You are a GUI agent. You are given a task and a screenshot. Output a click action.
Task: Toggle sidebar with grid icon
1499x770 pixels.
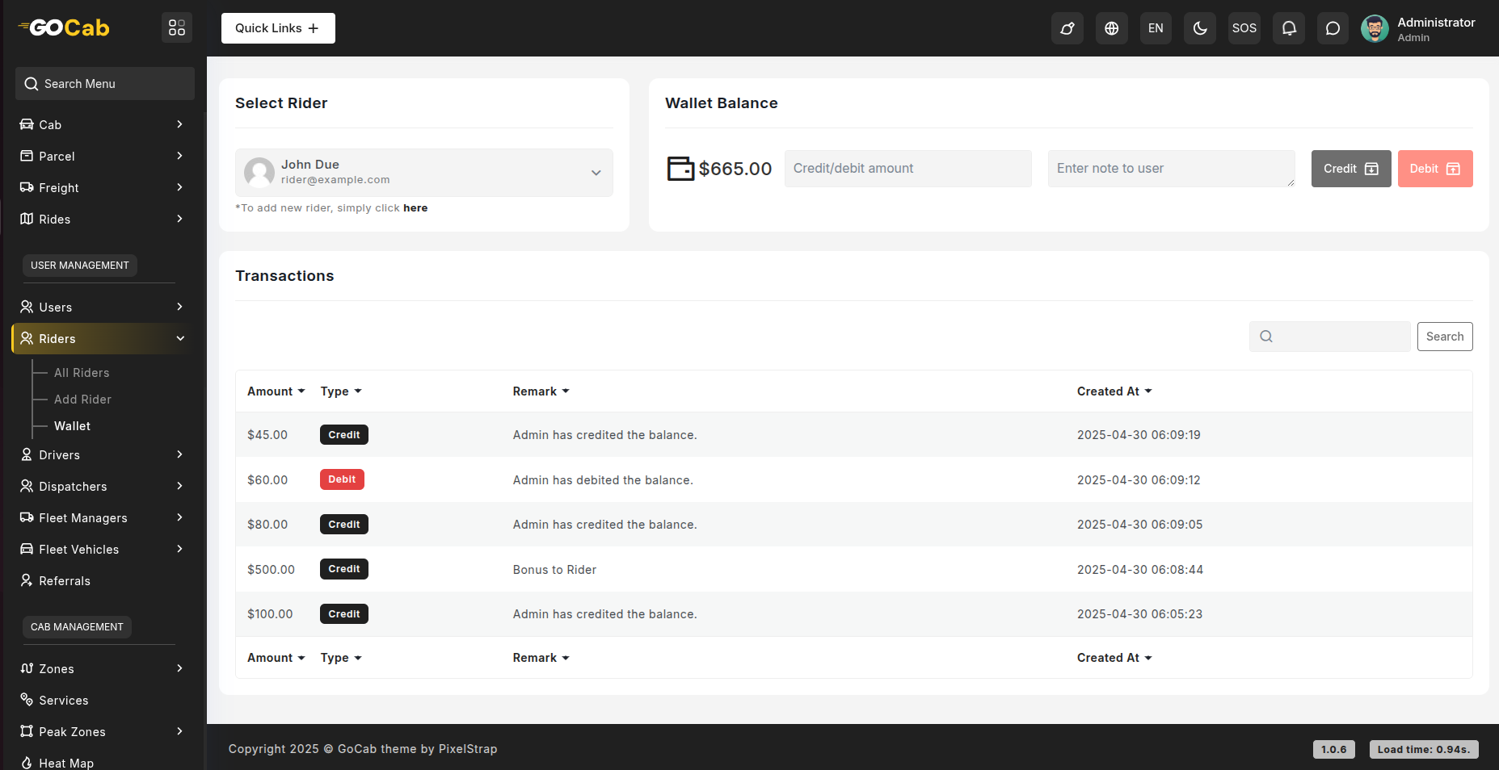(x=177, y=28)
